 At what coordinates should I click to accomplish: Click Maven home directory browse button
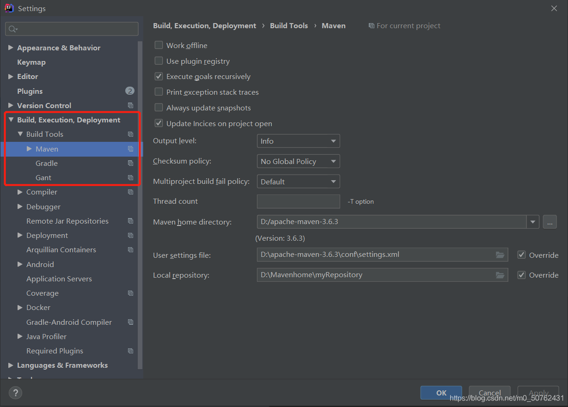pyautogui.click(x=550, y=222)
